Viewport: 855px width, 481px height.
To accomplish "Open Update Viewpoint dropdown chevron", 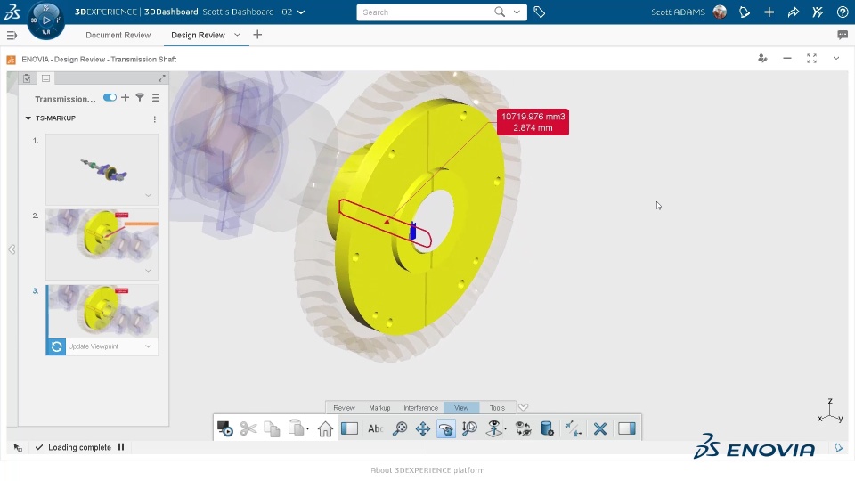I will [x=149, y=346].
